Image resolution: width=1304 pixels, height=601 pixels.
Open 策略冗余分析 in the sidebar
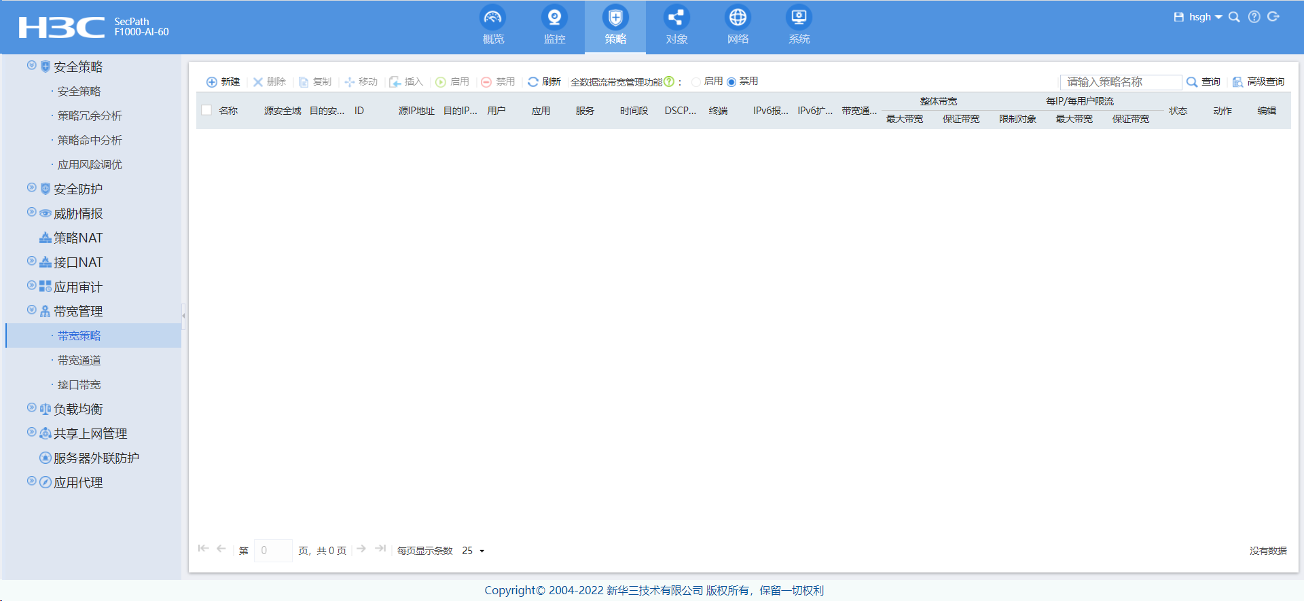coord(90,115)
